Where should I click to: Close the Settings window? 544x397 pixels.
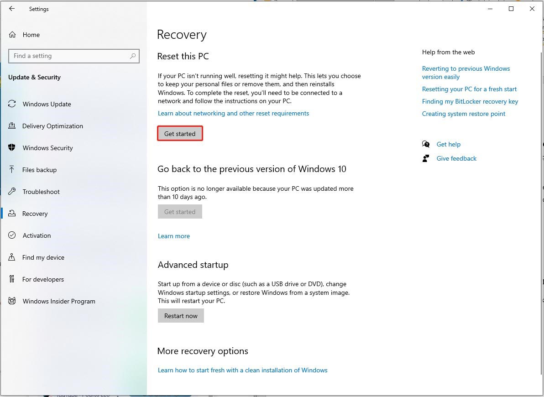(532, 9)
